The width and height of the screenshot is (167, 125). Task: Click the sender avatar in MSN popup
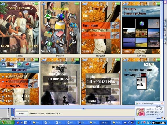coord(140,112)
